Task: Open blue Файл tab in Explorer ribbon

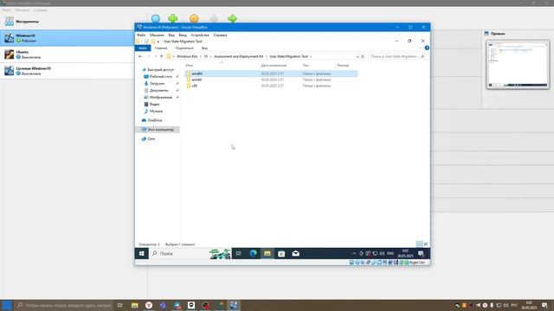Action: pyautogui.click(x=143, y=48)
